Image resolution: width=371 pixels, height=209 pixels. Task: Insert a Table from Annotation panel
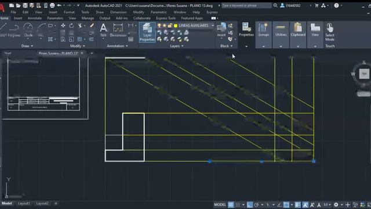130,39
